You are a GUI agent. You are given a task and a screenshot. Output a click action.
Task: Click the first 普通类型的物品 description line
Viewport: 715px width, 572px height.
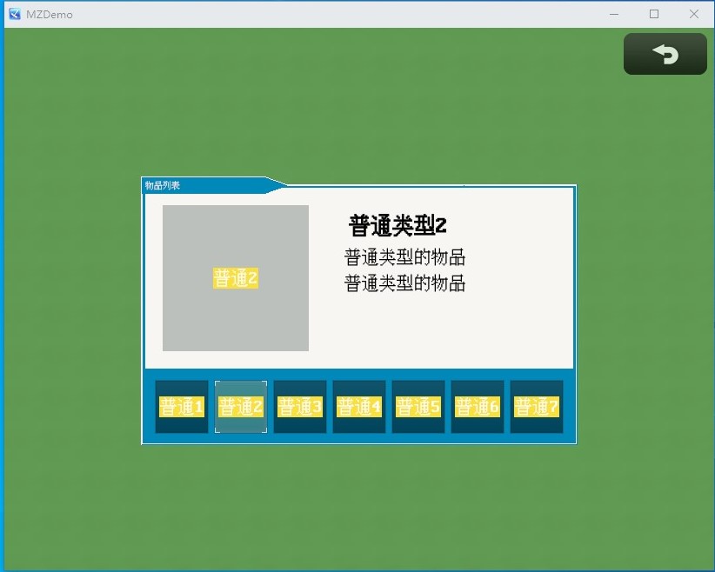click(x=405, y=257)
